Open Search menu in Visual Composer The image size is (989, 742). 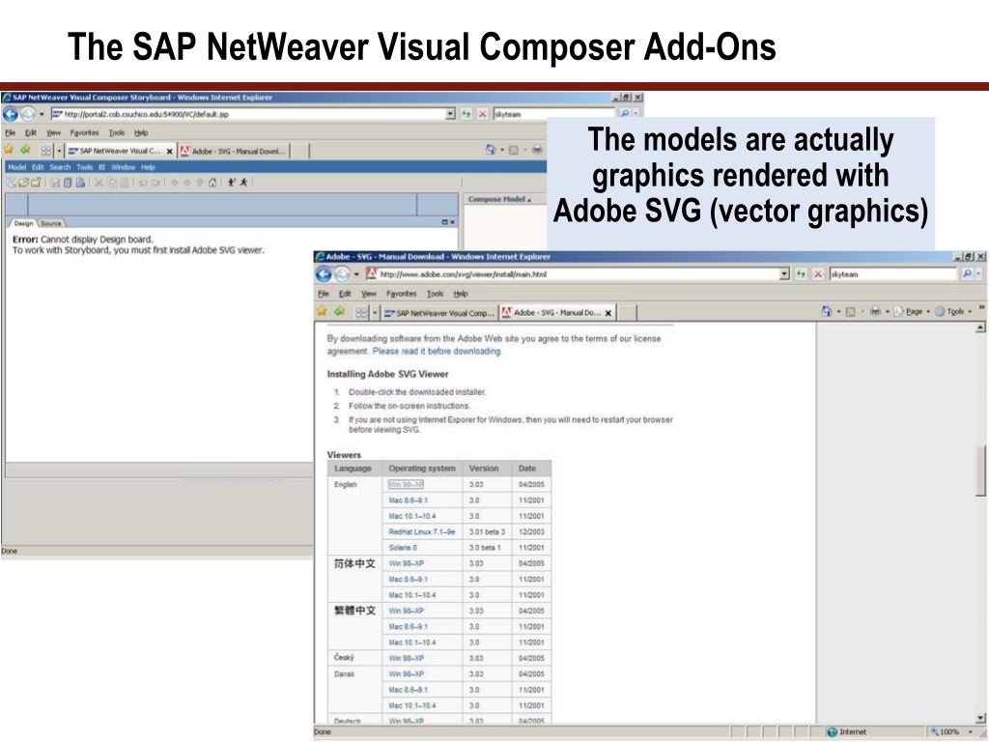[60, 167]
